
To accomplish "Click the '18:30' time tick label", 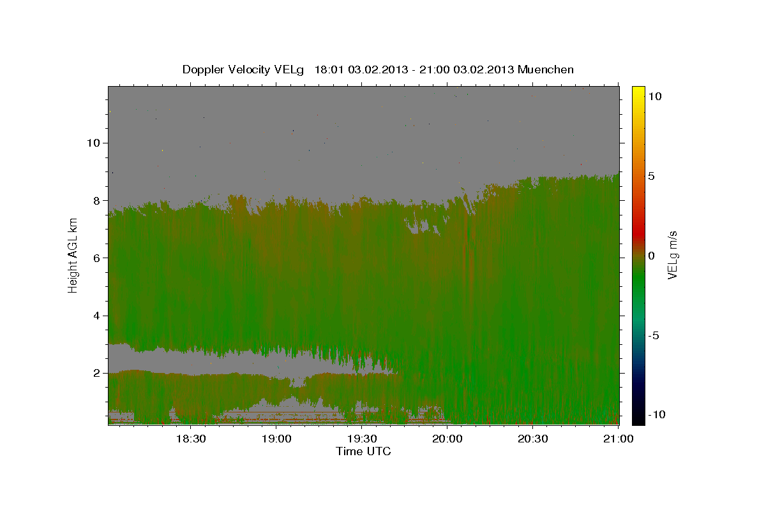I will pos(190,439).
